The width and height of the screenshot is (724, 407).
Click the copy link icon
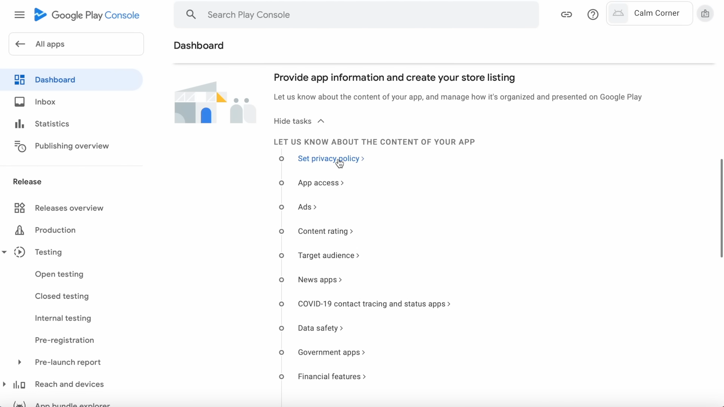pyautogui.click(x=566, y=15)
